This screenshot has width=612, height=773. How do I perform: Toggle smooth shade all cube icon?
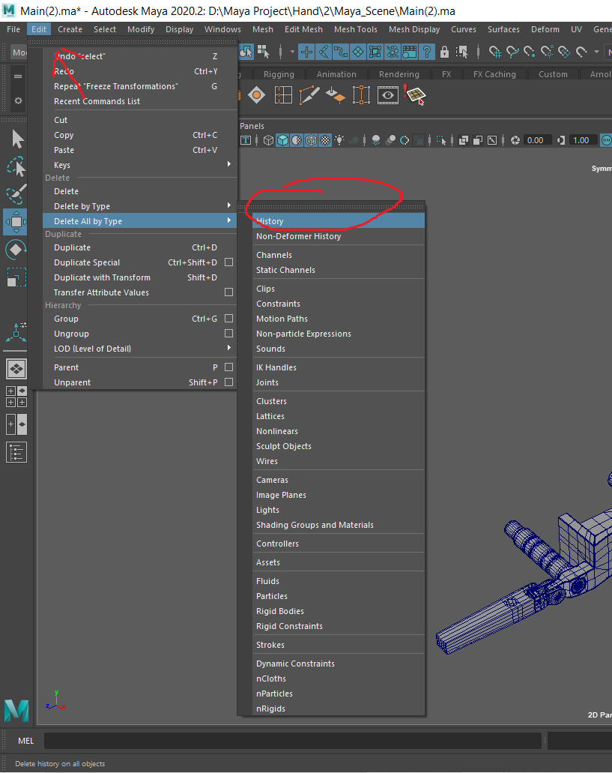[x=282, y=140]
